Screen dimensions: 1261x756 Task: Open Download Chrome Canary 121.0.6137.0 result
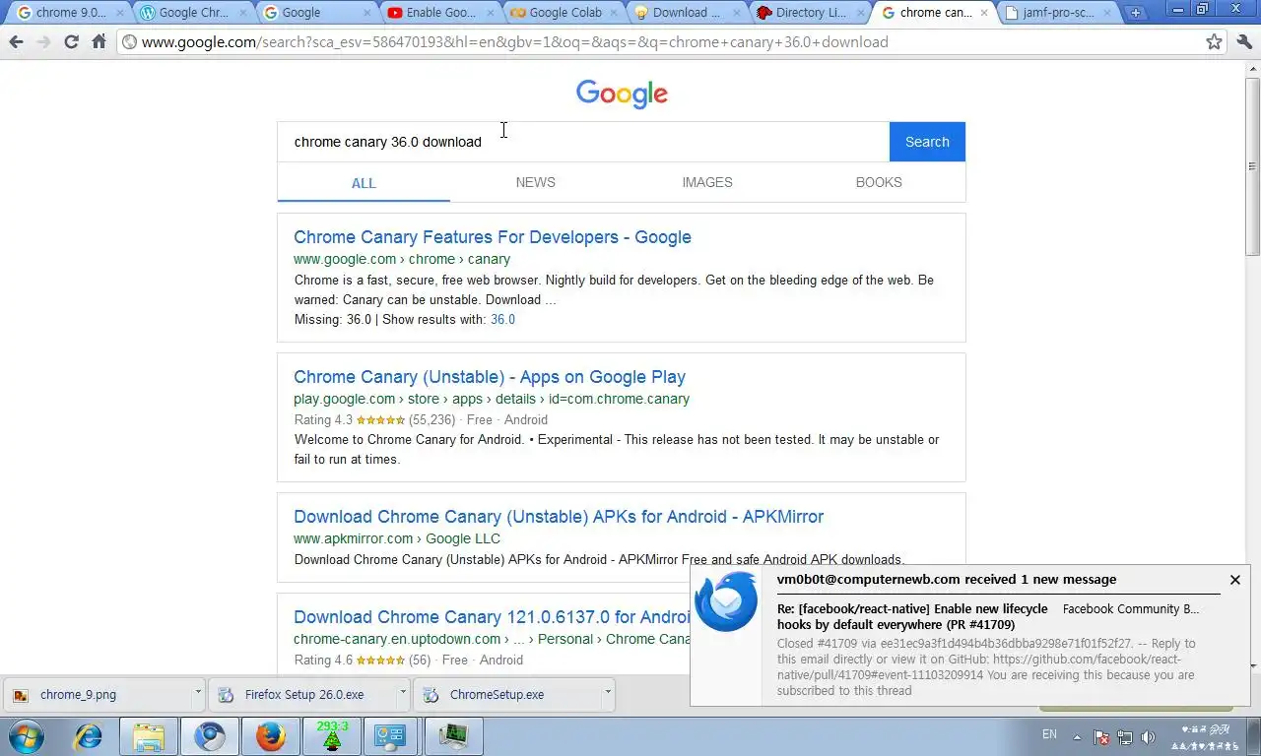coord(492,617)
